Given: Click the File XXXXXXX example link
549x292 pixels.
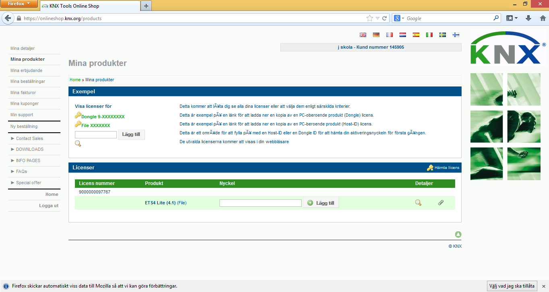Looking at the screenshot, I should coord(95,125).
